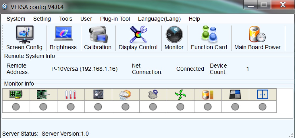This screenshot has height=138, width=295.
Task: Click status indicator under receiving card icon
Action: 43,107
